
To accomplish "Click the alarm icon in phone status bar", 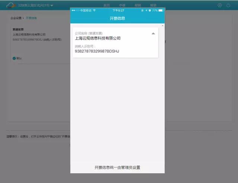I will (x=150, y=10).
